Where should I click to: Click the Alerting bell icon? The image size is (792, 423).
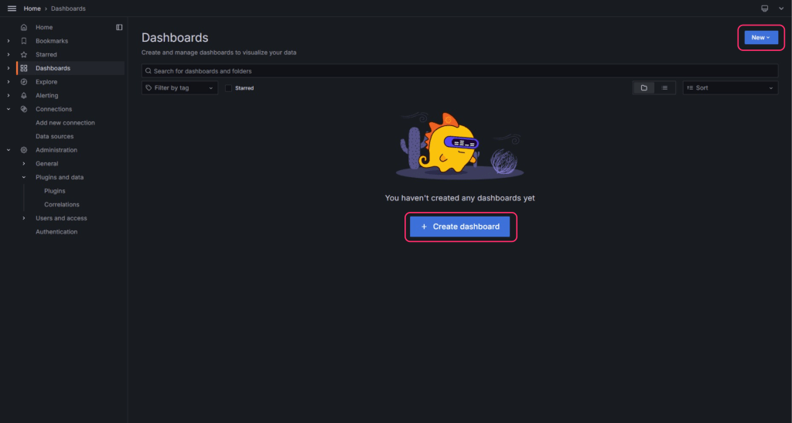coord(24,96)
